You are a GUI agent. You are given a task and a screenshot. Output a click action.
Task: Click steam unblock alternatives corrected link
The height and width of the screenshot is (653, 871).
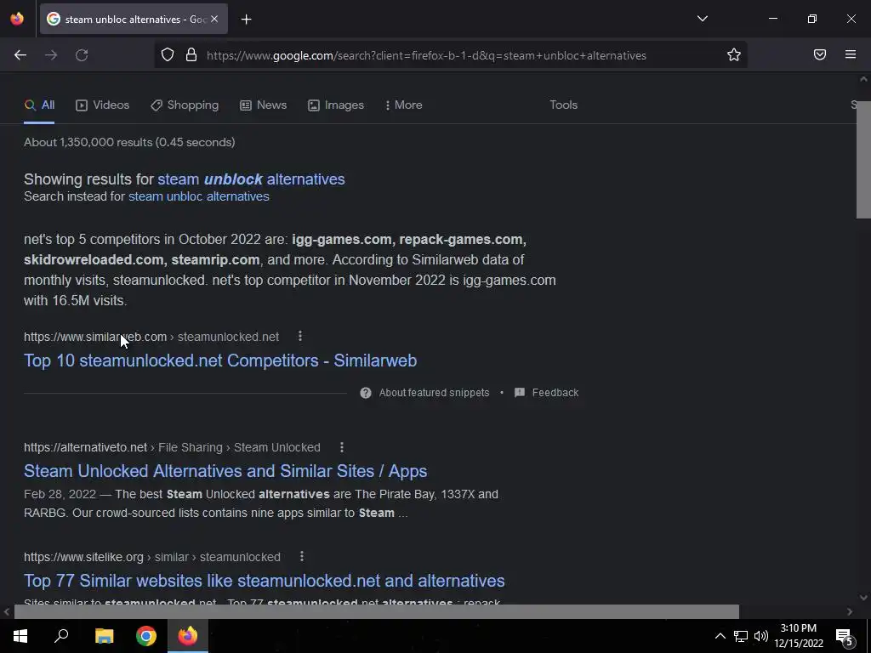(x=251, y=179)
